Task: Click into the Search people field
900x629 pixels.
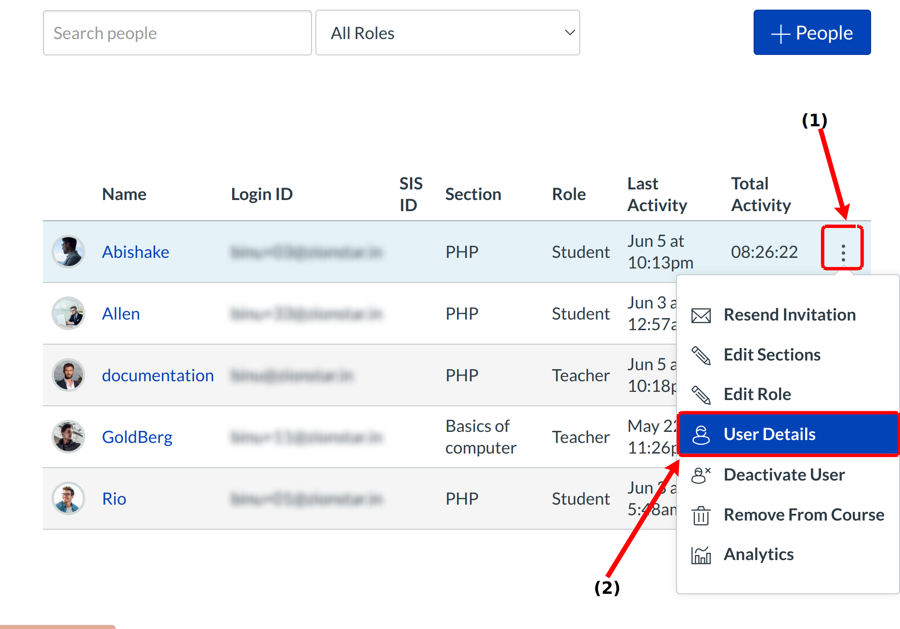Action: point(177,33)
